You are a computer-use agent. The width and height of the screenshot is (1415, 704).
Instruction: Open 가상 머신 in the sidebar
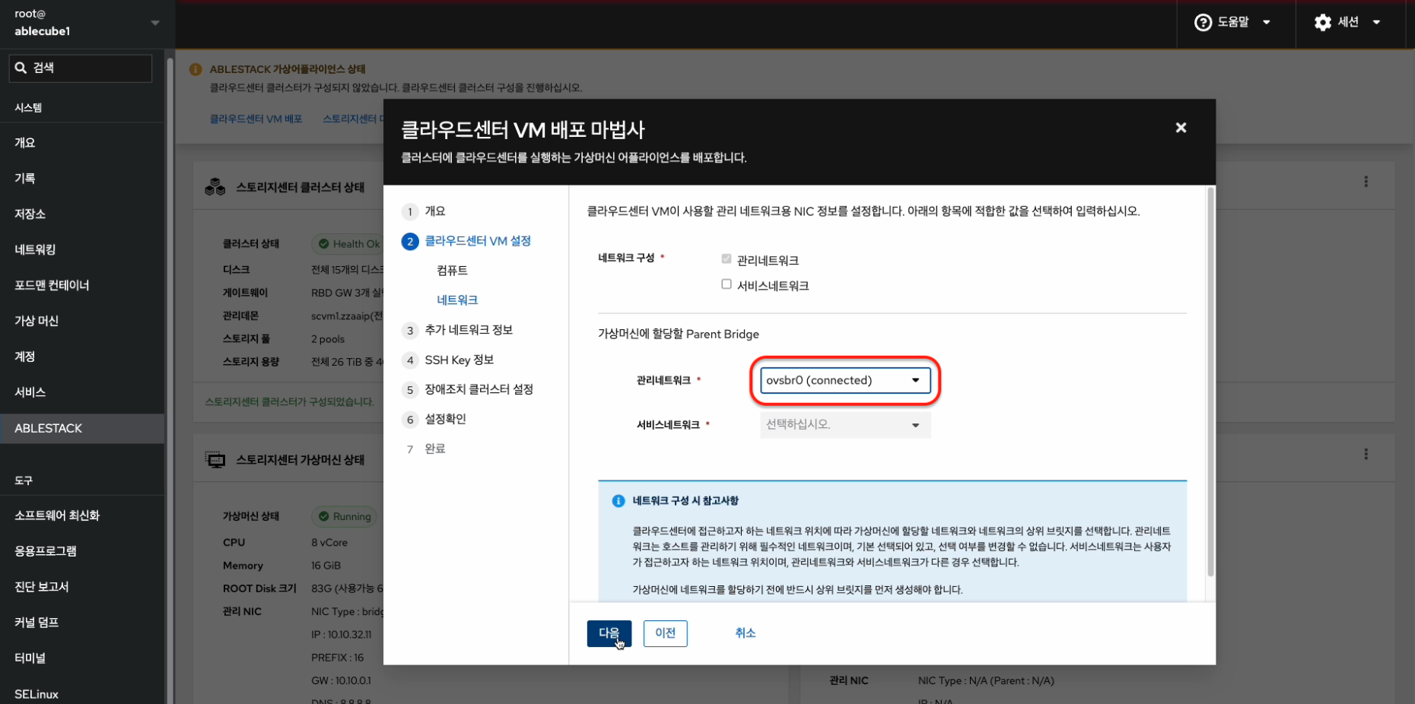tap(37, 321)
